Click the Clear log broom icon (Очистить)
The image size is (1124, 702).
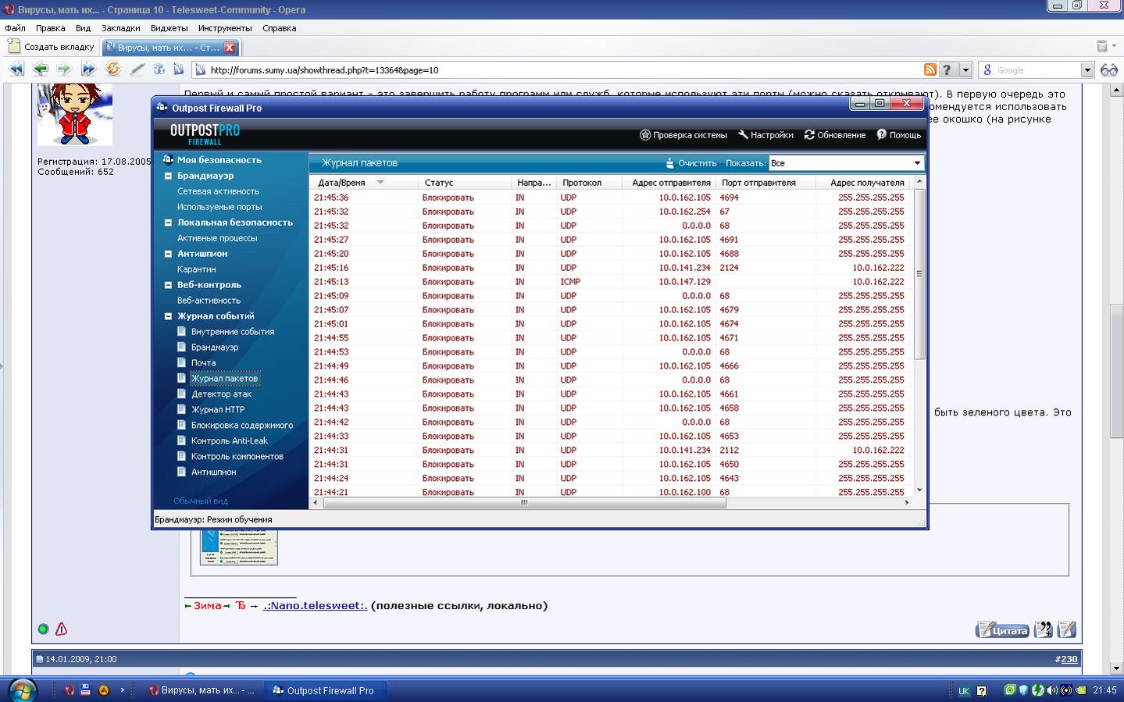pos(670,163)
